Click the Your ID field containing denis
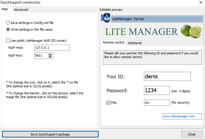Screen dimensions: 205x139 pyautogui.click(x=167, y=77)
